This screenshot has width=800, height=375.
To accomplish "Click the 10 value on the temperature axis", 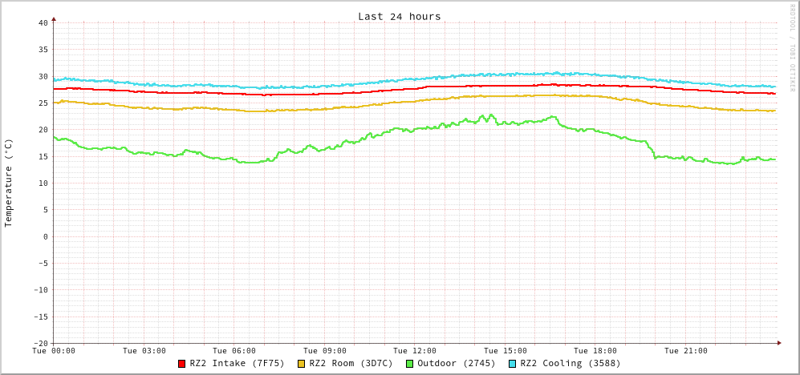I will [43, 183].
